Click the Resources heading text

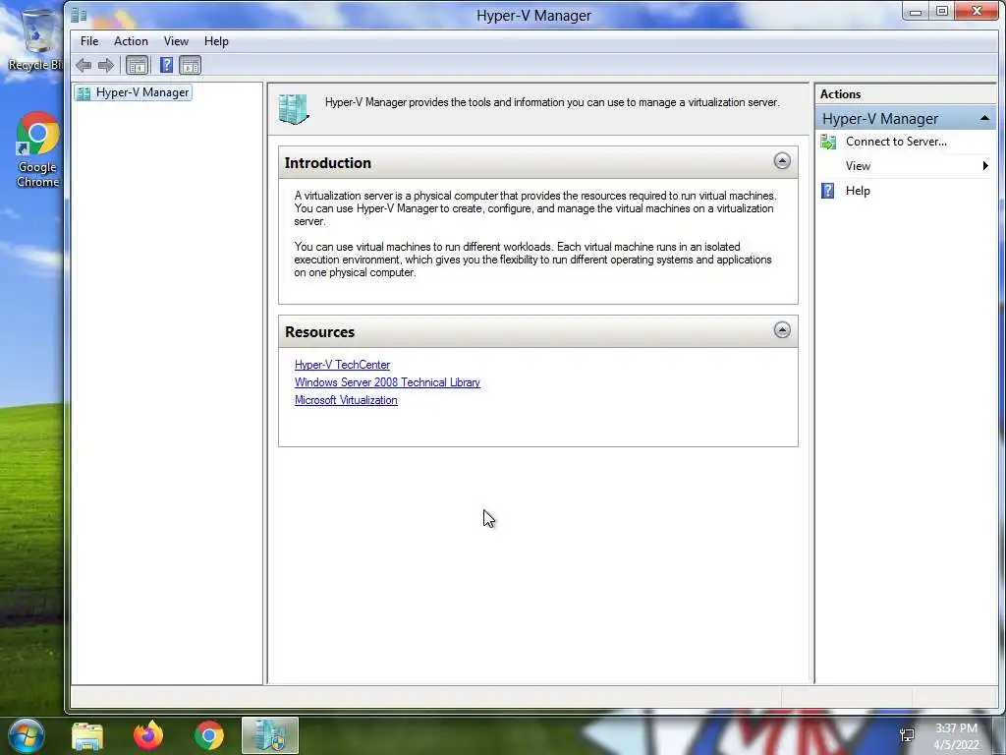tap(319, 332)
